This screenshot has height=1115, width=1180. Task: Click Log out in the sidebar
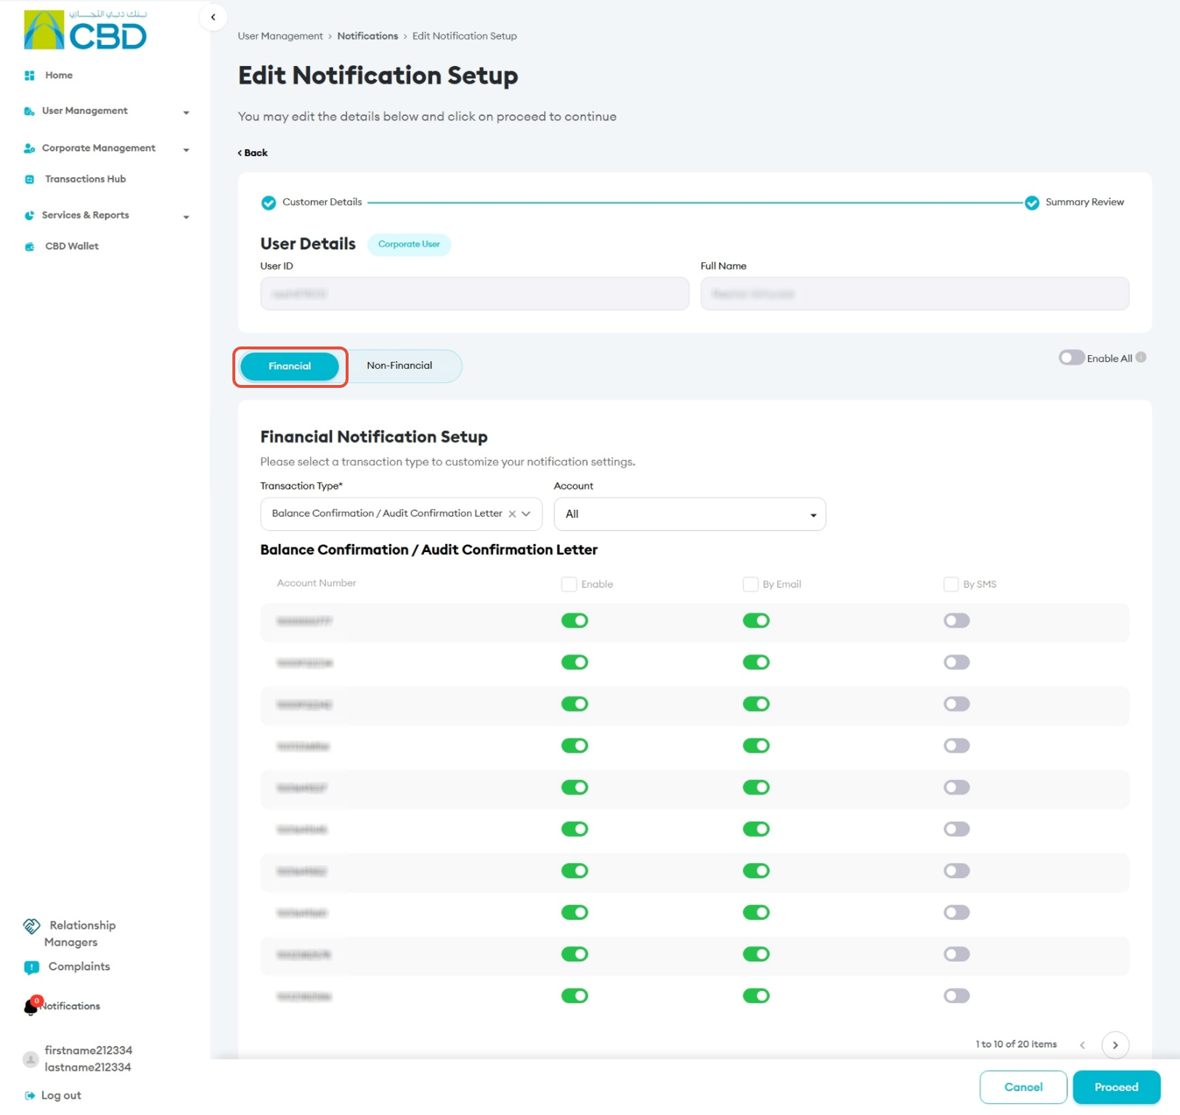(61, 1095)
